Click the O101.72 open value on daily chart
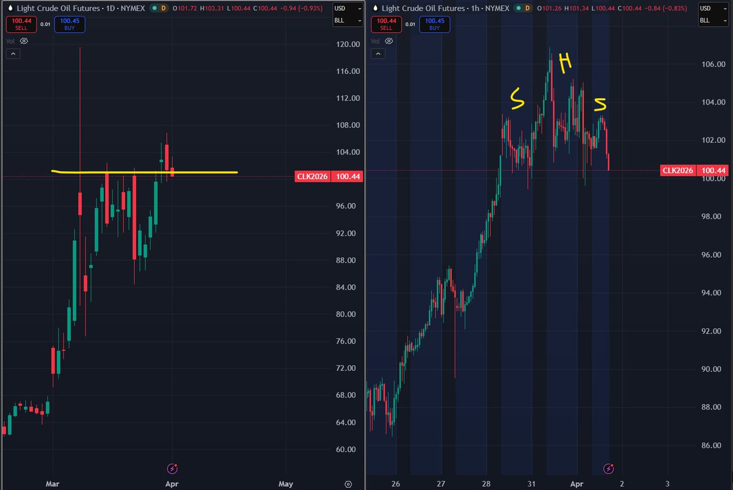The height and width of the screenshot is (490, 733). tap(186, 8)
